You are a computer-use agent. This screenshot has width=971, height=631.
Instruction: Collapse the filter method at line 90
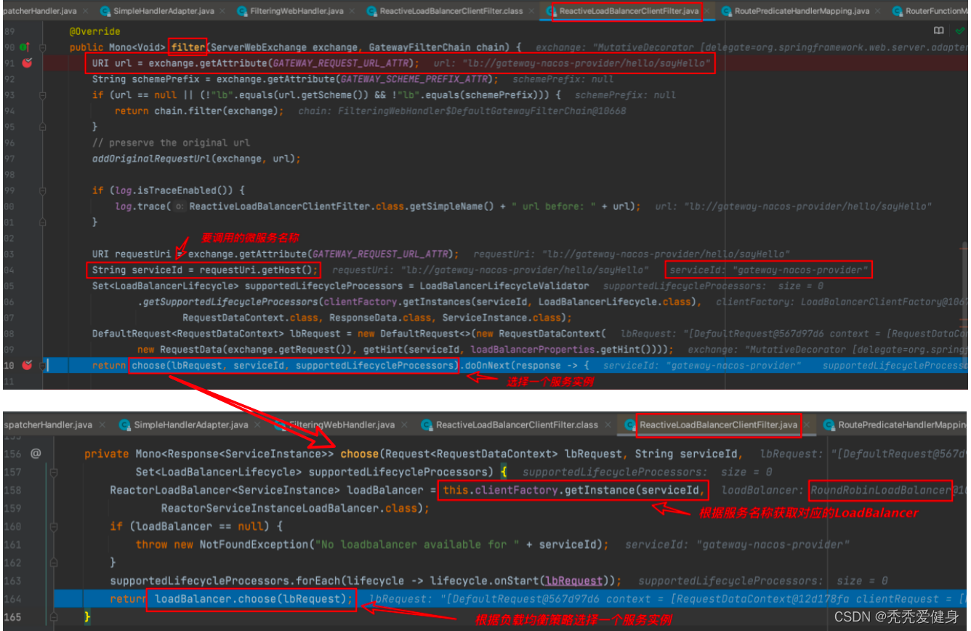pyautogui.click(x=43, y=47)
